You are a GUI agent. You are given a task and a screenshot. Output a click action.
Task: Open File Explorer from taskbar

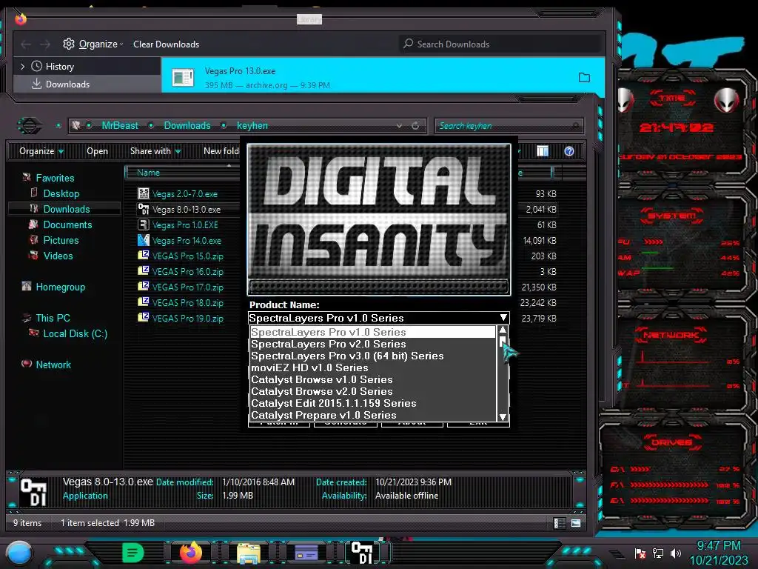coord(249,553)
